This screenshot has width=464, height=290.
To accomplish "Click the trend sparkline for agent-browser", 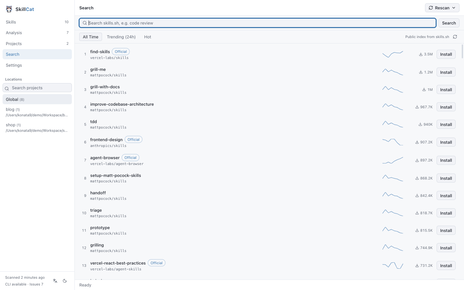I will (x=393, y=160).
